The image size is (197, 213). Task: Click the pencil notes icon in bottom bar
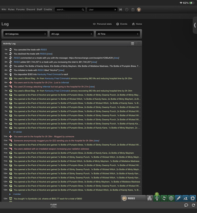[x=178, y=198]
